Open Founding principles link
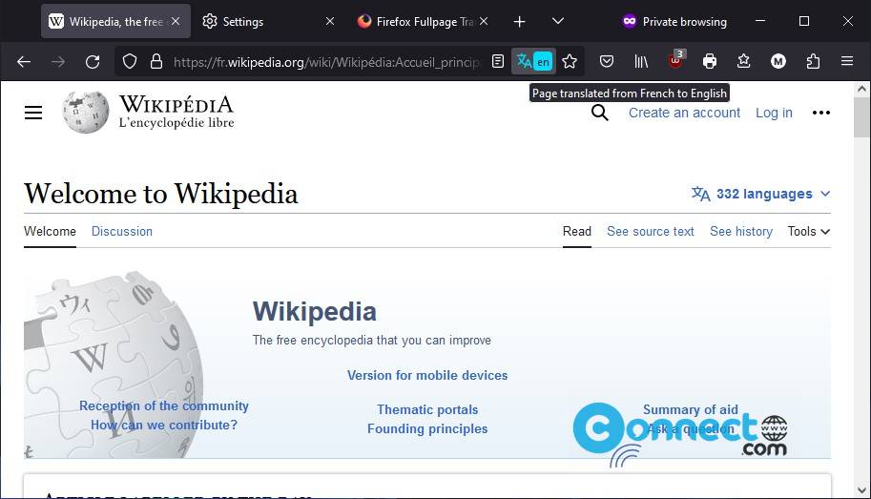This screenshot has width=871, height=499. click(427, 429)
